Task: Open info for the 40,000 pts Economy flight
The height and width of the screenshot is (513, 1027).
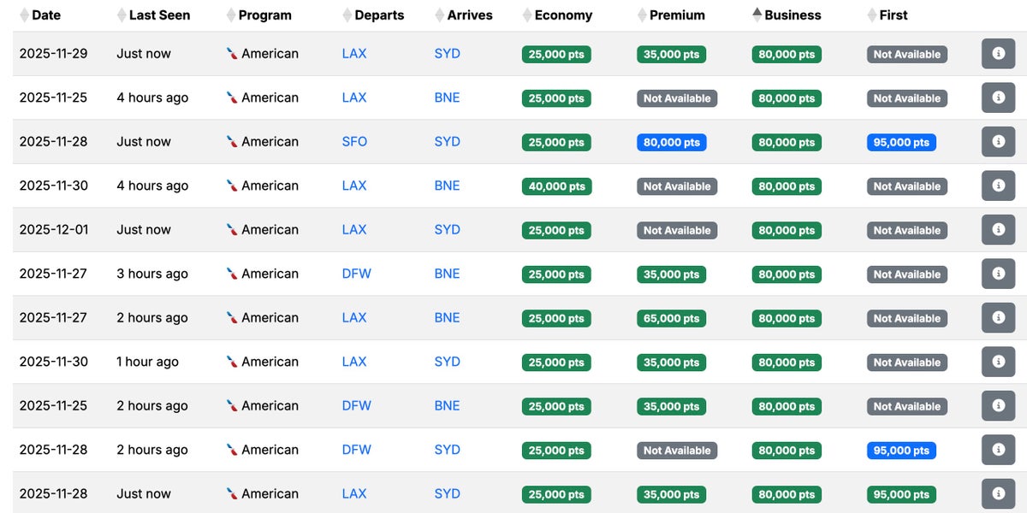Action: point(999,186)
